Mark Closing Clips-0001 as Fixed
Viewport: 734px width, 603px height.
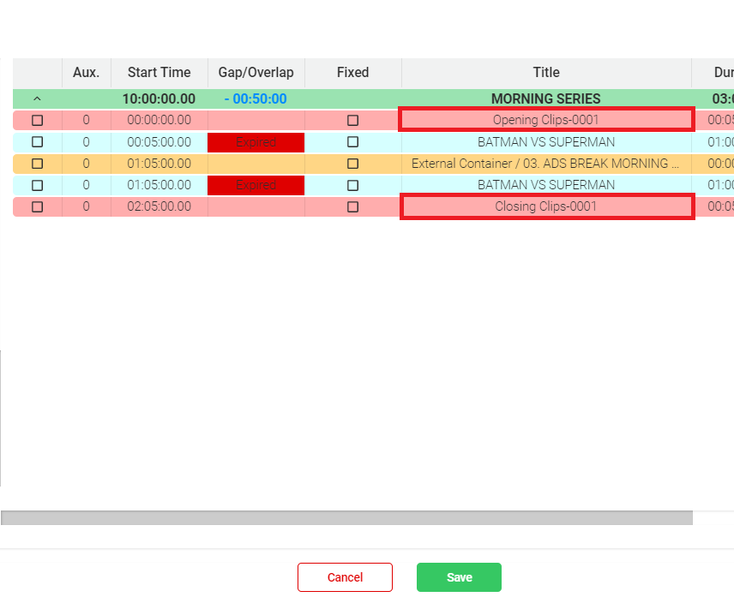coord(352,206)
